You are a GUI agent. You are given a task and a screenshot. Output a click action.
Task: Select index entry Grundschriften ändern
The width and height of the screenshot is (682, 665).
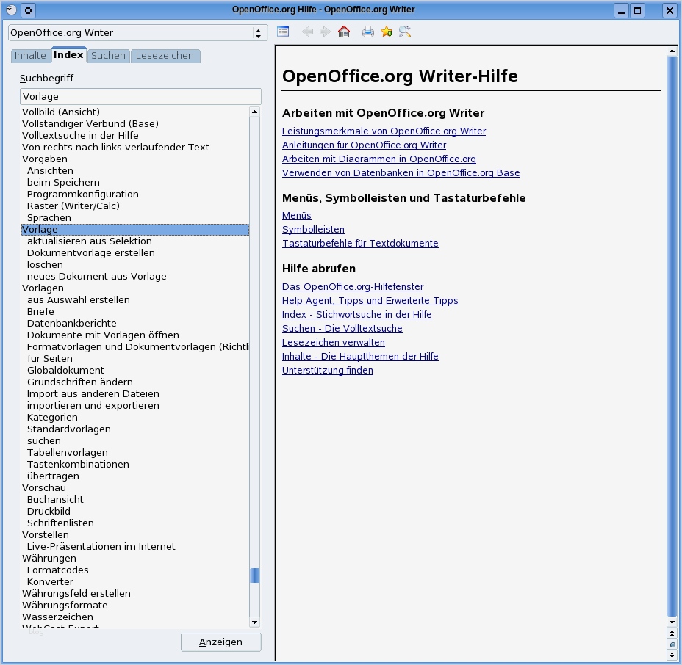point(79,382)
